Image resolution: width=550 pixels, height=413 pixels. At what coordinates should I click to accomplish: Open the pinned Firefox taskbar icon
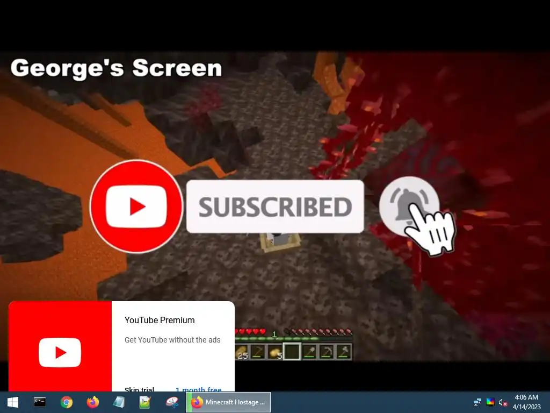point(92,402)
